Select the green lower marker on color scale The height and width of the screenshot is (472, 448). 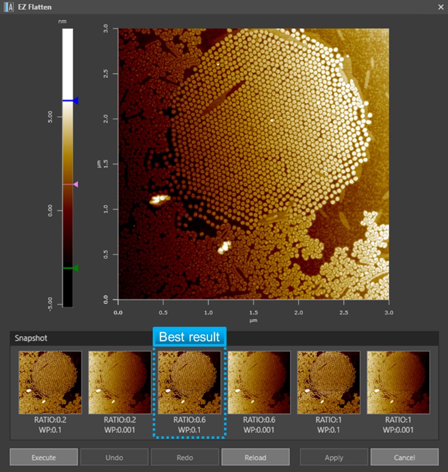tap(75, 268)
